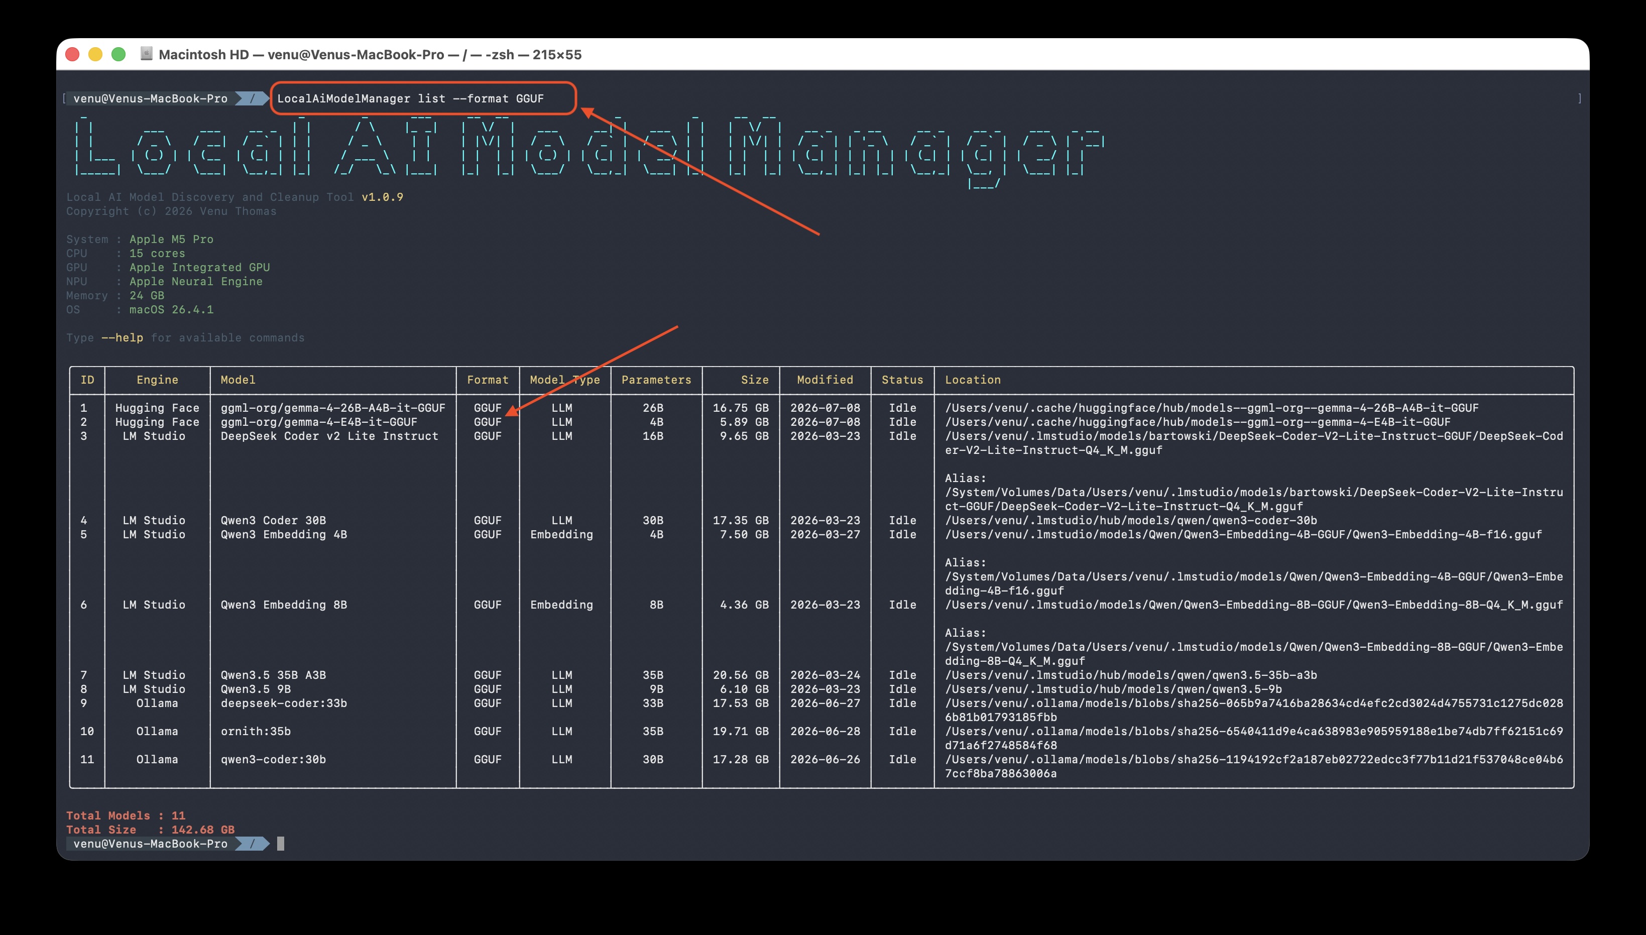
Task: Click model 'qwen3-coder:30b'
Action: [274, 759]
